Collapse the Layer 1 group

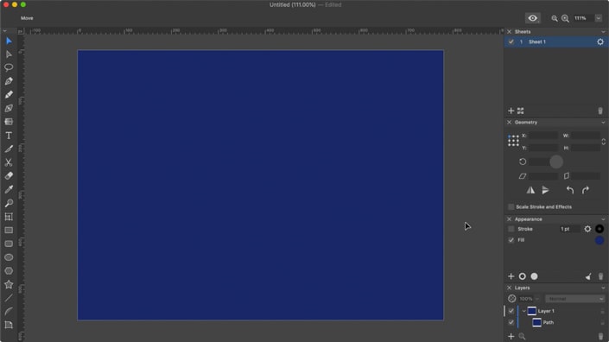click(523, 311)
